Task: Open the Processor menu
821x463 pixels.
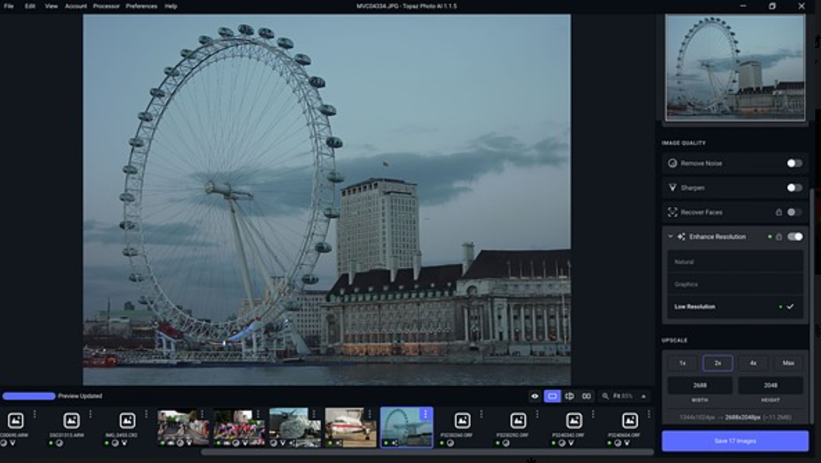Action: point(106,6)
